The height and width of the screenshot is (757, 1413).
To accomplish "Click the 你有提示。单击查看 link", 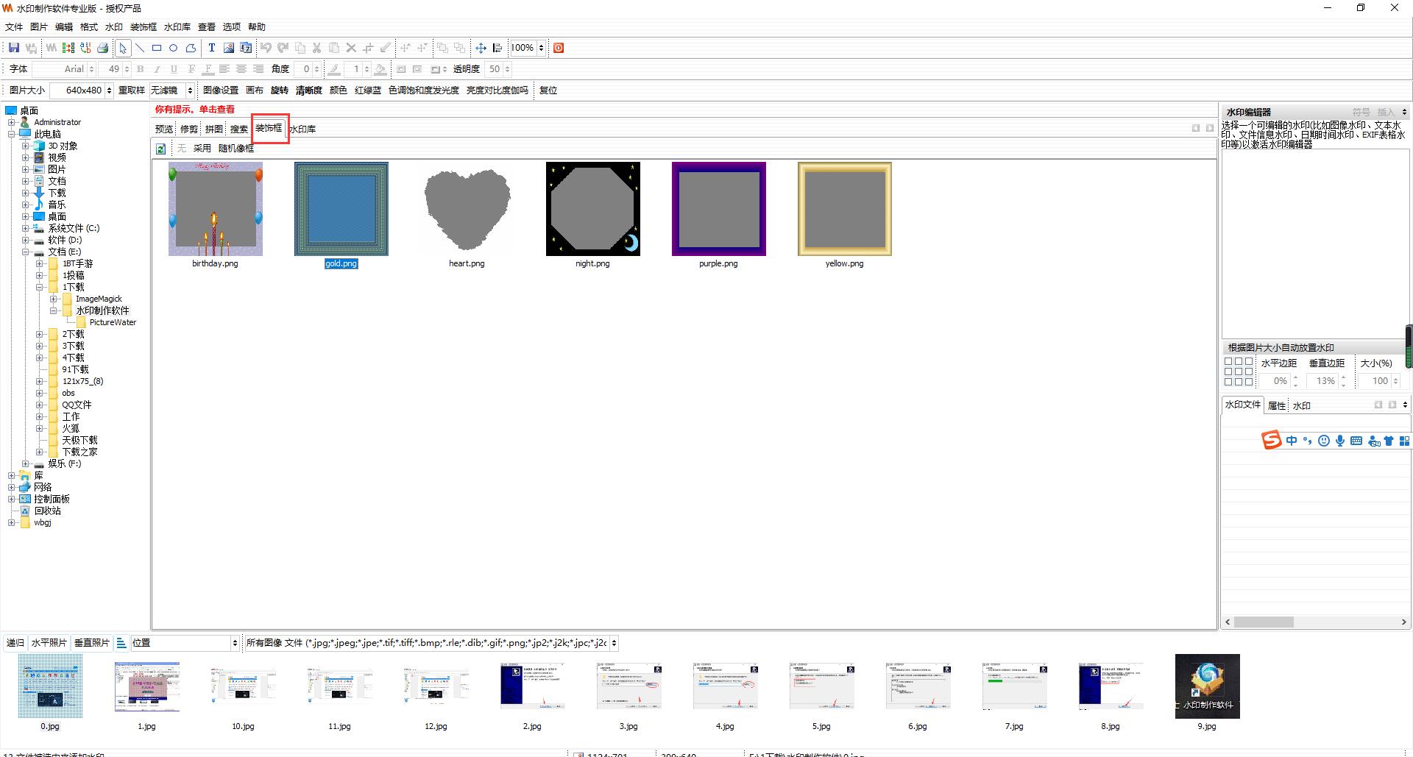I will 195,110.
